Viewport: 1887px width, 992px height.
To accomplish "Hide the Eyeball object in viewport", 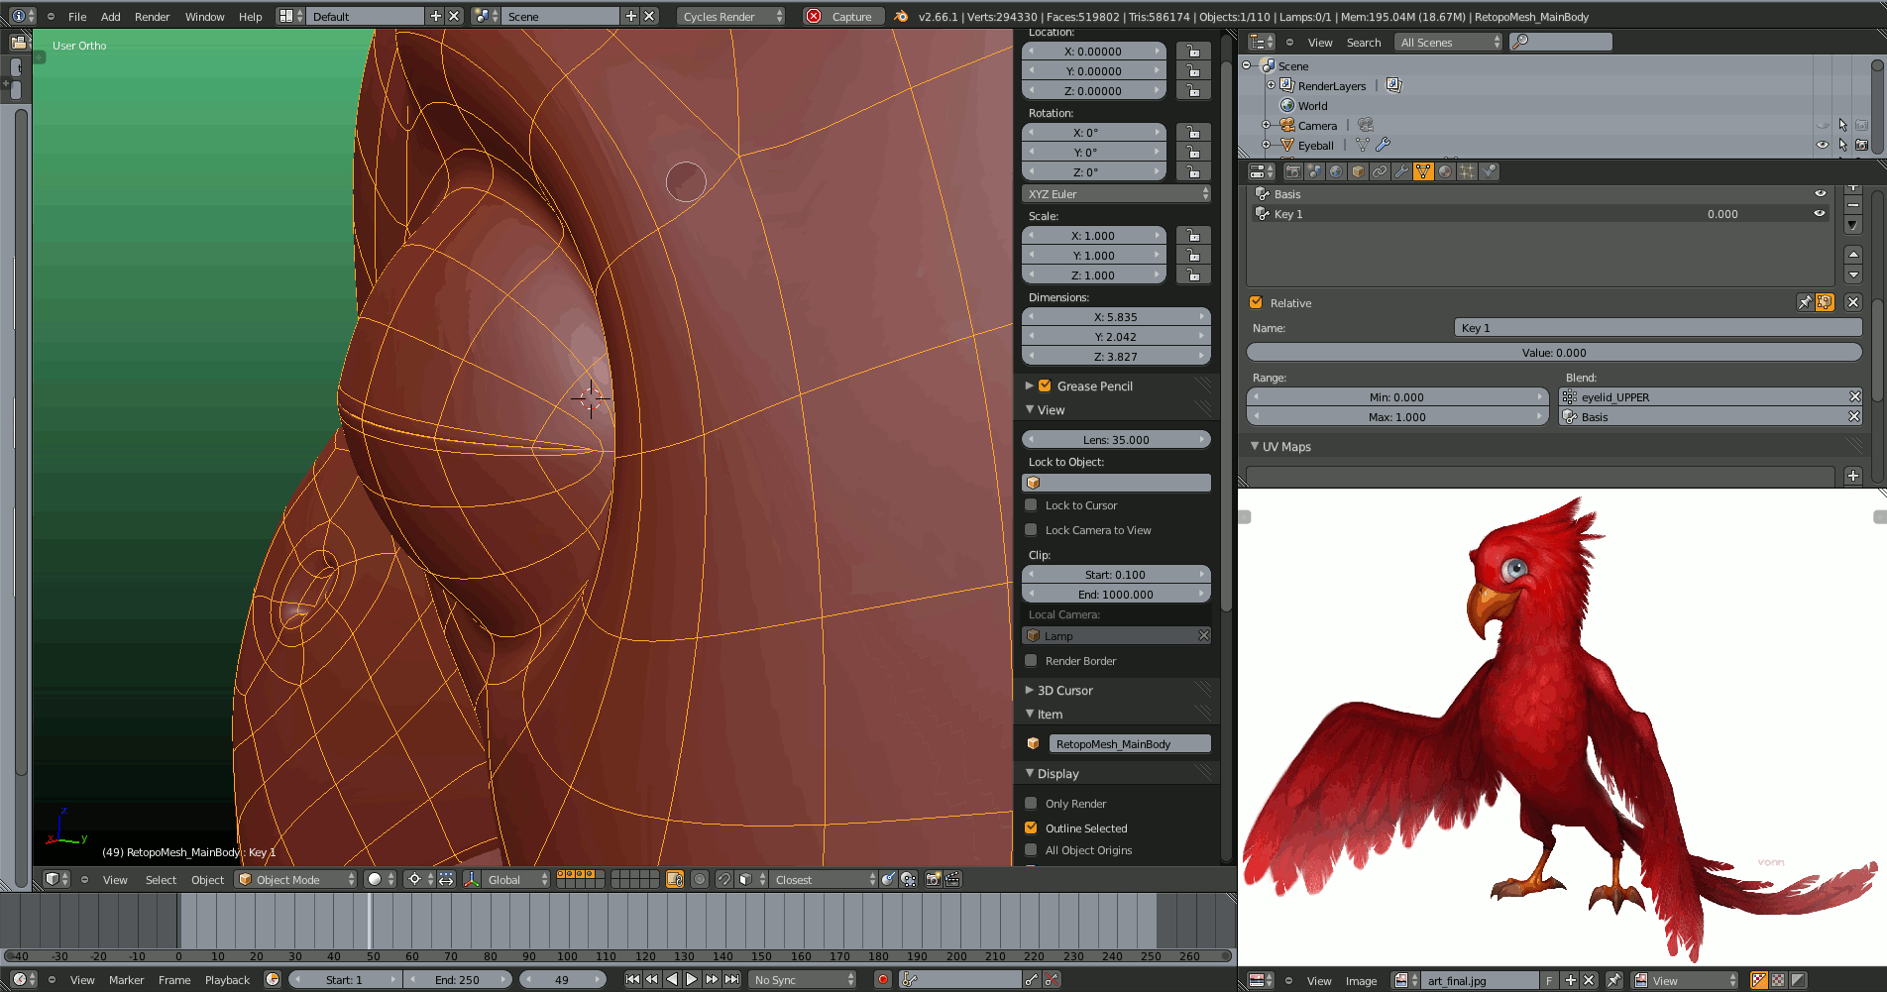I will click(1822, 145).
